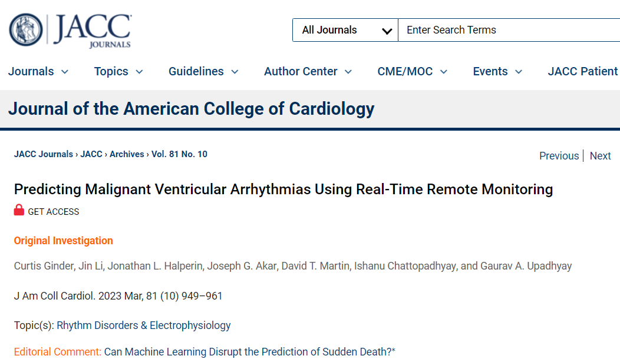Click the GET ACCESS link
The height and width of the screenshot is (359, 620).
54,212
